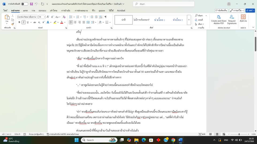Click the Shading paint bucket icon
Viewport: 257px width, 144px height.
point(100,22)
